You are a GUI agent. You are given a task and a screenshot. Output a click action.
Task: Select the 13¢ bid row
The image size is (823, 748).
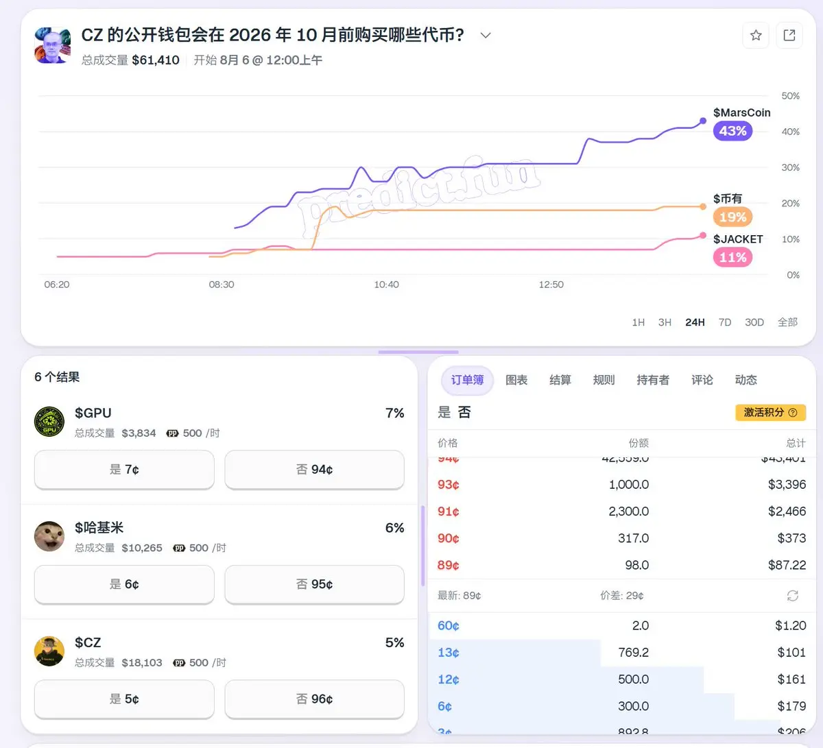point(621,653)
